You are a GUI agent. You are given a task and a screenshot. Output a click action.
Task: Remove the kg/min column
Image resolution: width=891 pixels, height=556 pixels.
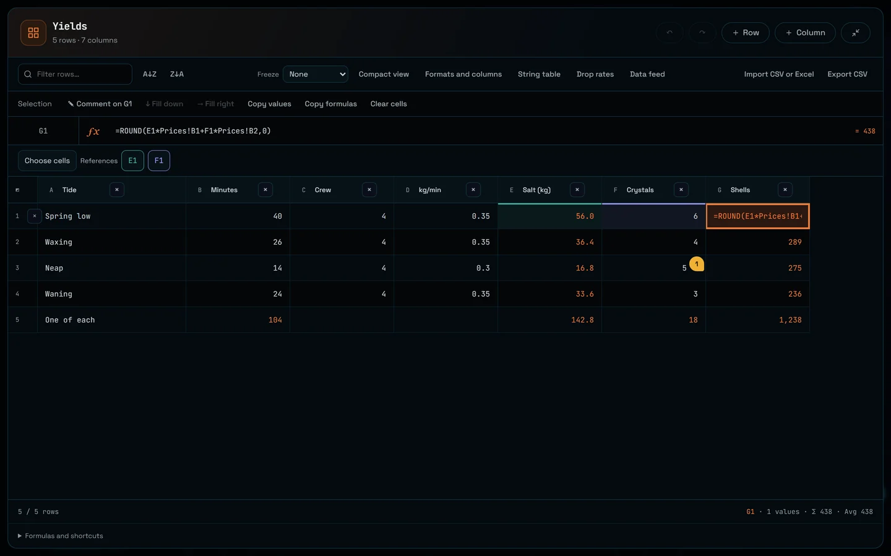473,190
